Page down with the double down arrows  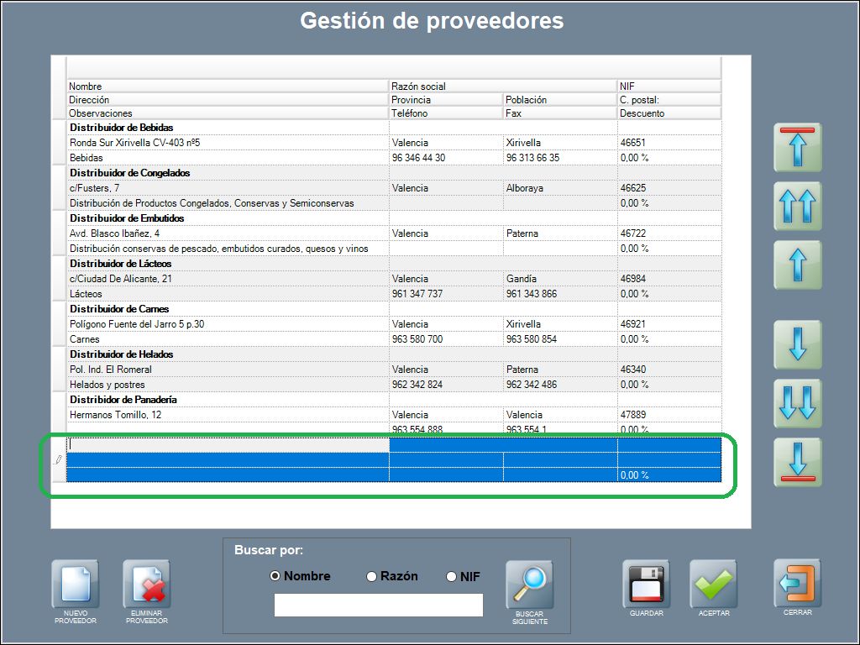click(797, 403)
